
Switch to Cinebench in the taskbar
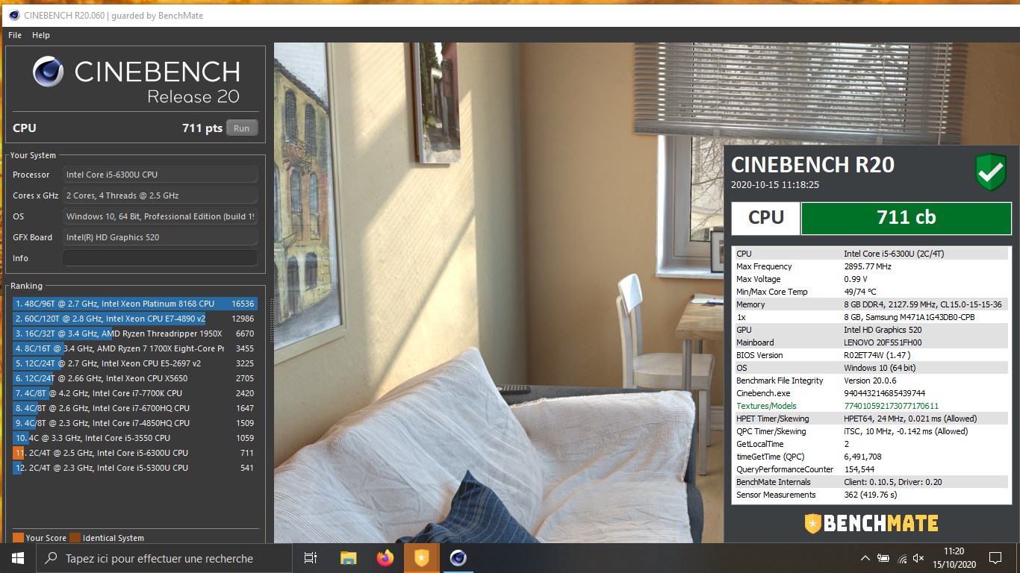click(458, 558)
